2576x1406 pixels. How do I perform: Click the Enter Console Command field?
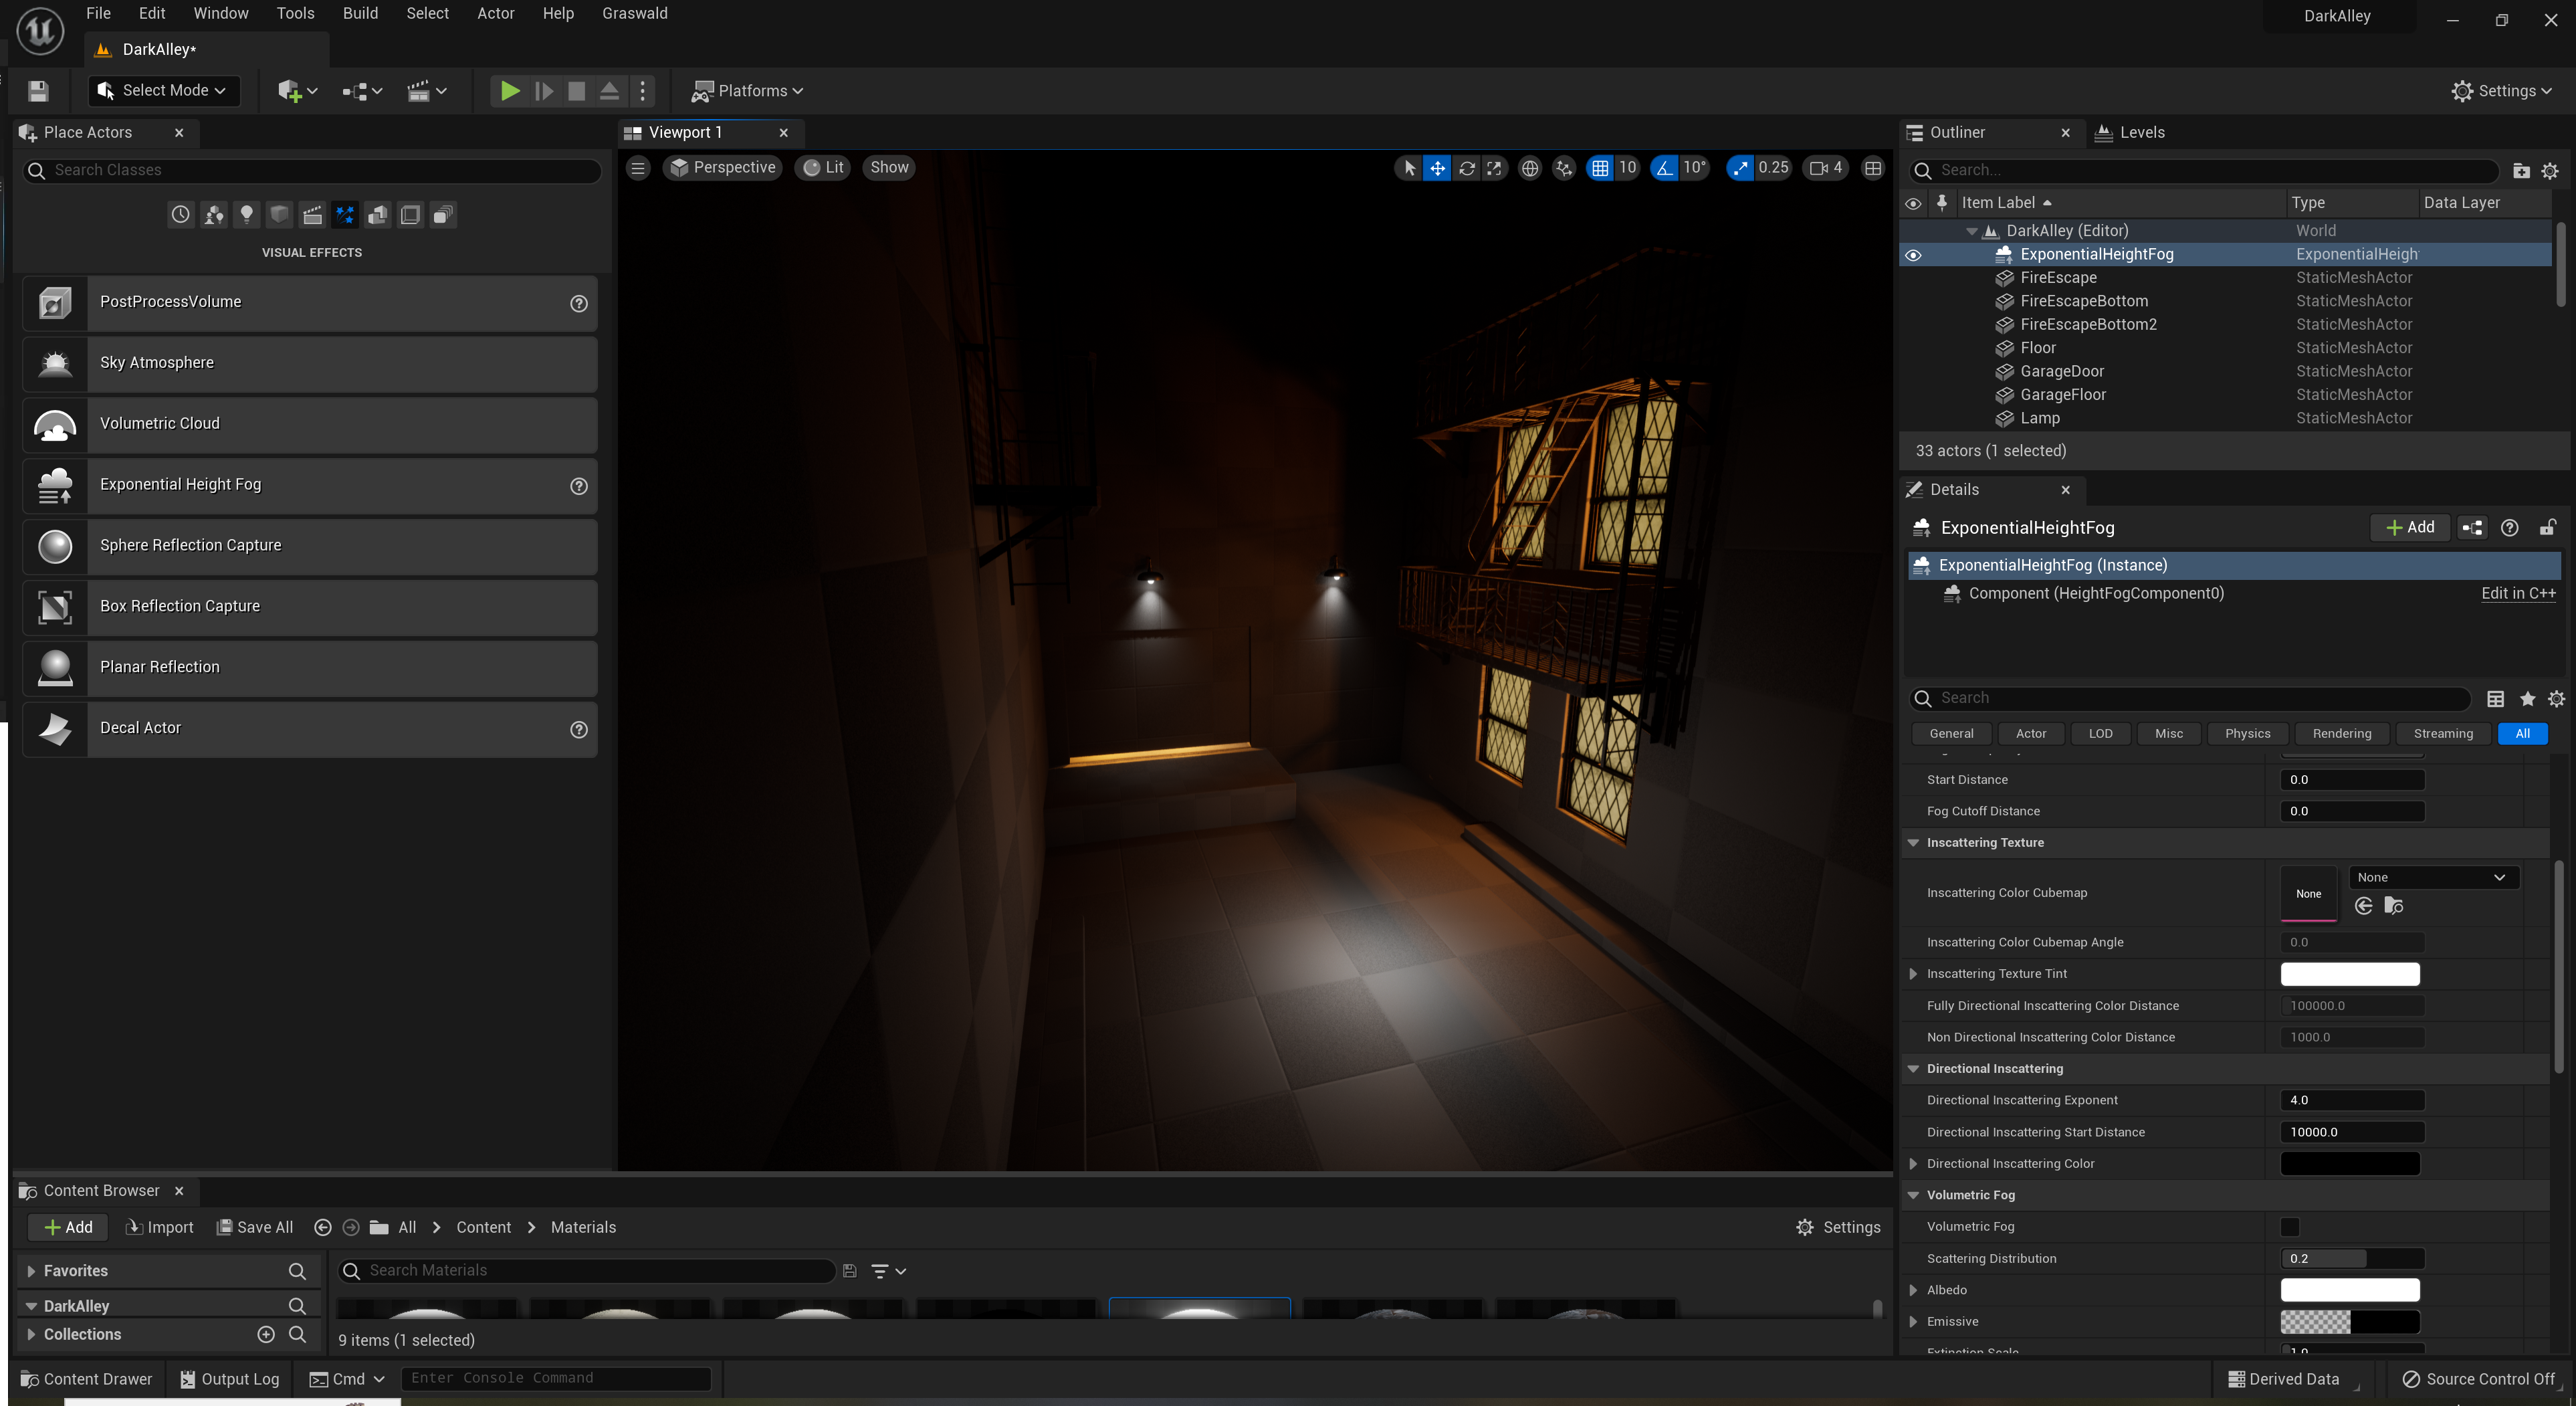tap(555, 1378)
